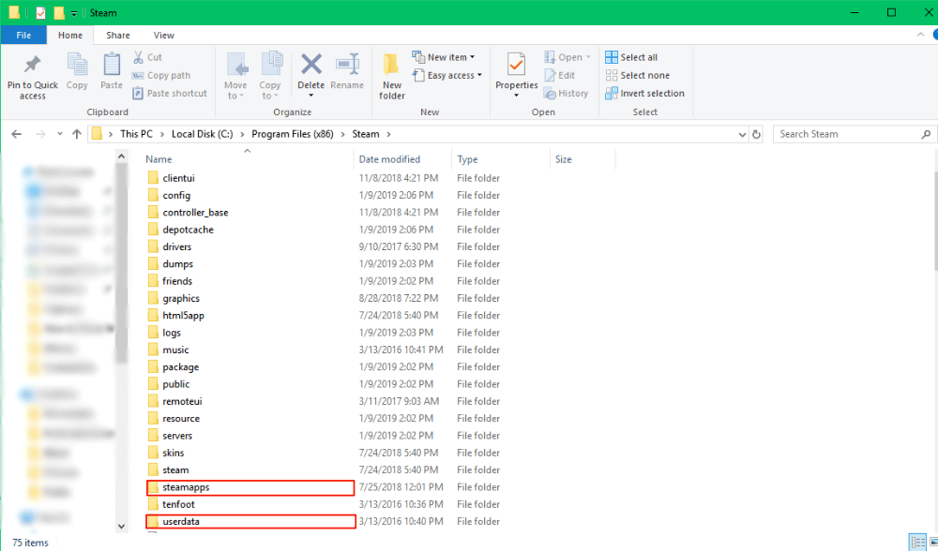This screenshot has width=938, height=551.
Task: Click the Copy path button
Action: tap(161, 75)
